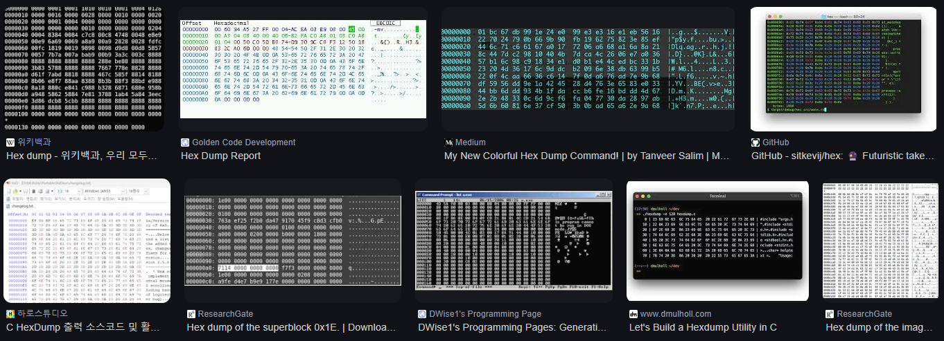
Task: Click the 'Medium' source name
Action: tap(471, 142)
